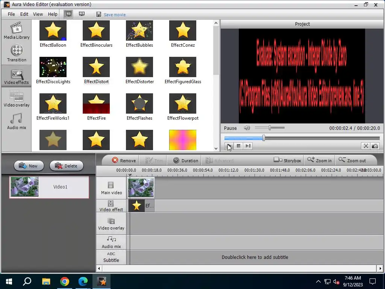Open the Edit menu
Viewport: 385px width, 289px height.
pos(24,14)
